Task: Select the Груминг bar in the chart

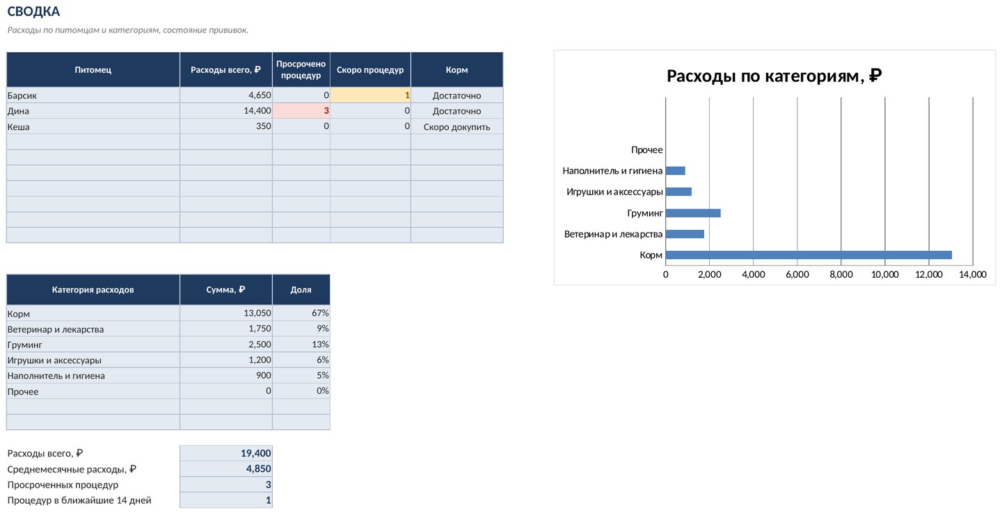Action: (x=693, y=213)
